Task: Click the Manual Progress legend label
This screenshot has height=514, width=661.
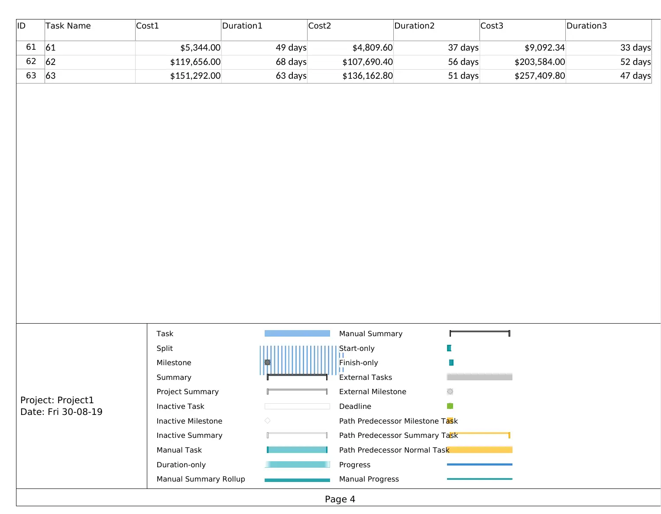Action: [369, 479]
